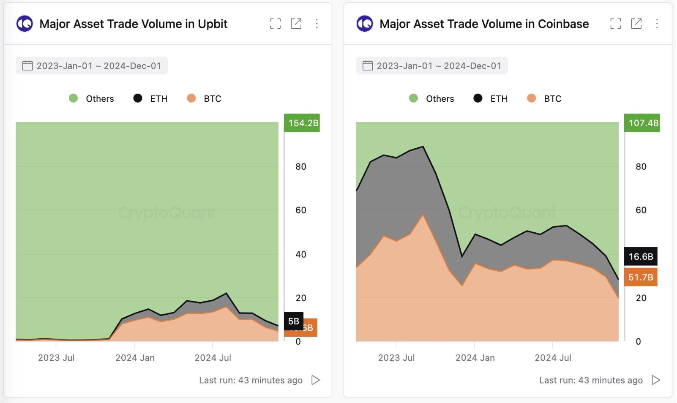Image resolution: width=677 pixels, height=403 pixels.
Task: Click BTC orange swatch in Upbit legend
Action: click(191, 98)
